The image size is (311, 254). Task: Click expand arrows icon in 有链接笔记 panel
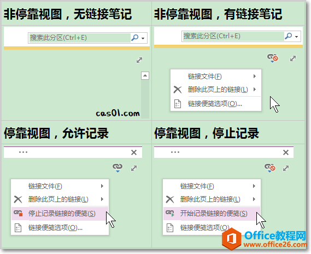click(293, 58)
